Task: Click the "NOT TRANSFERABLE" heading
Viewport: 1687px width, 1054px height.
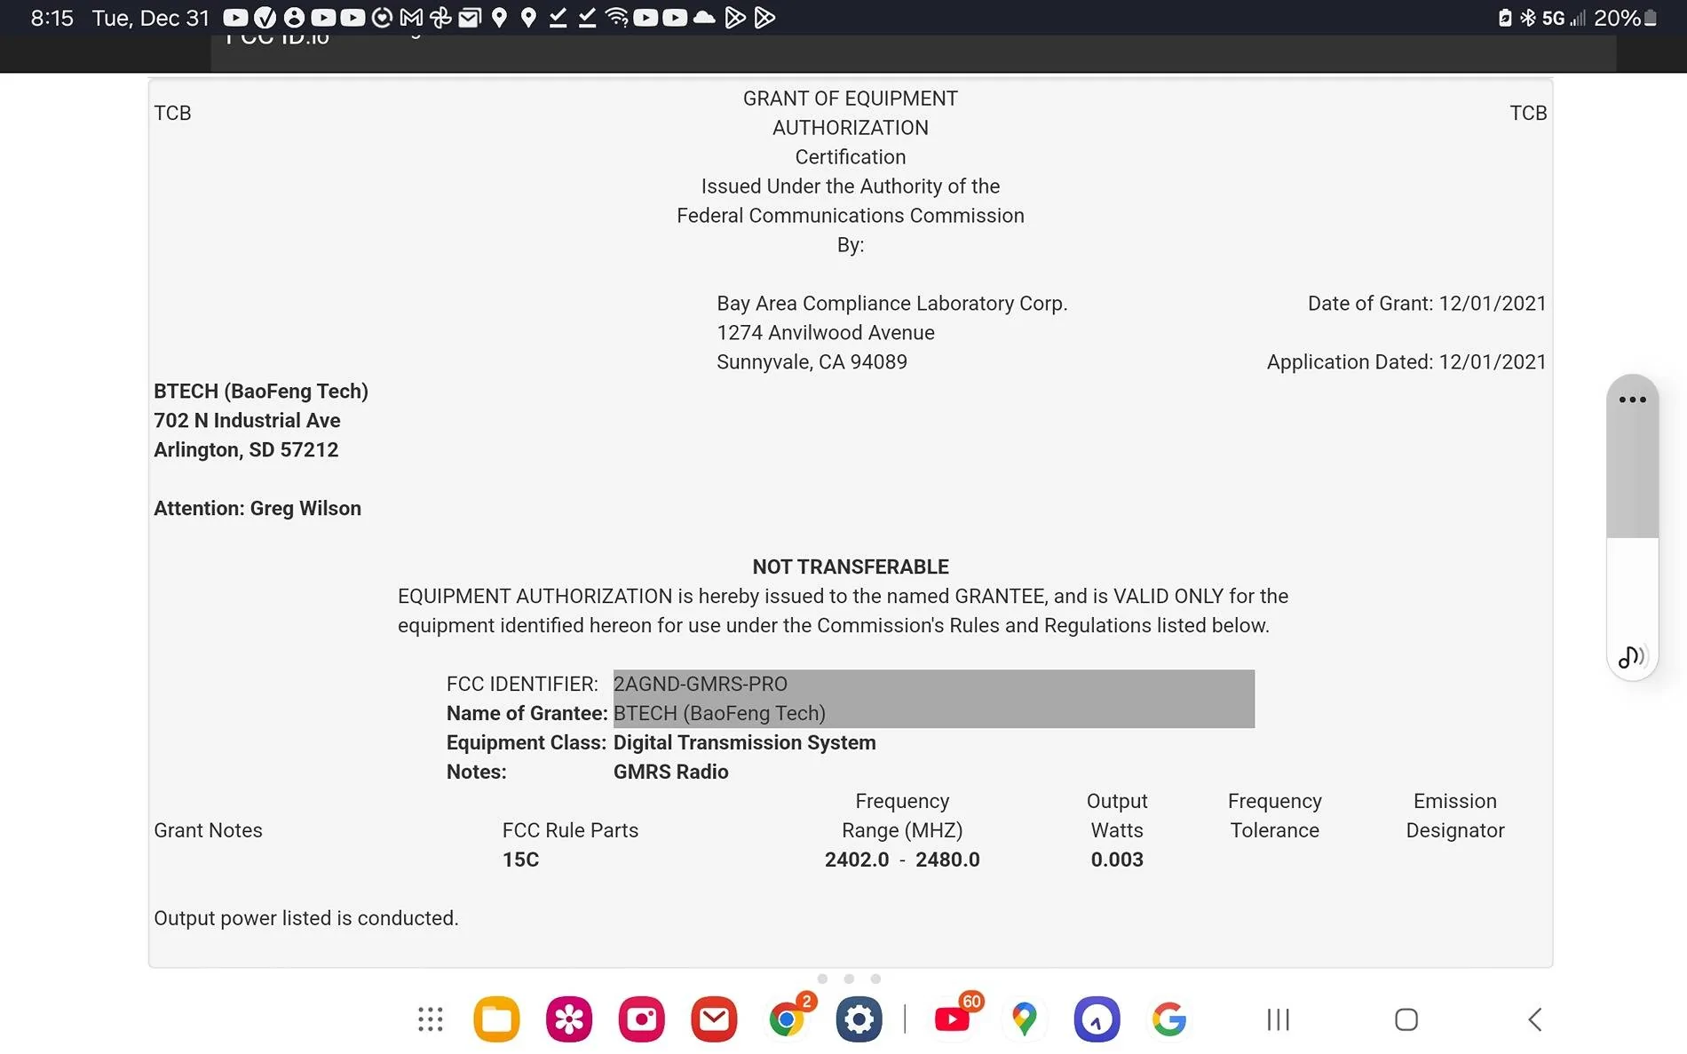Action: (x=851, y=567)
